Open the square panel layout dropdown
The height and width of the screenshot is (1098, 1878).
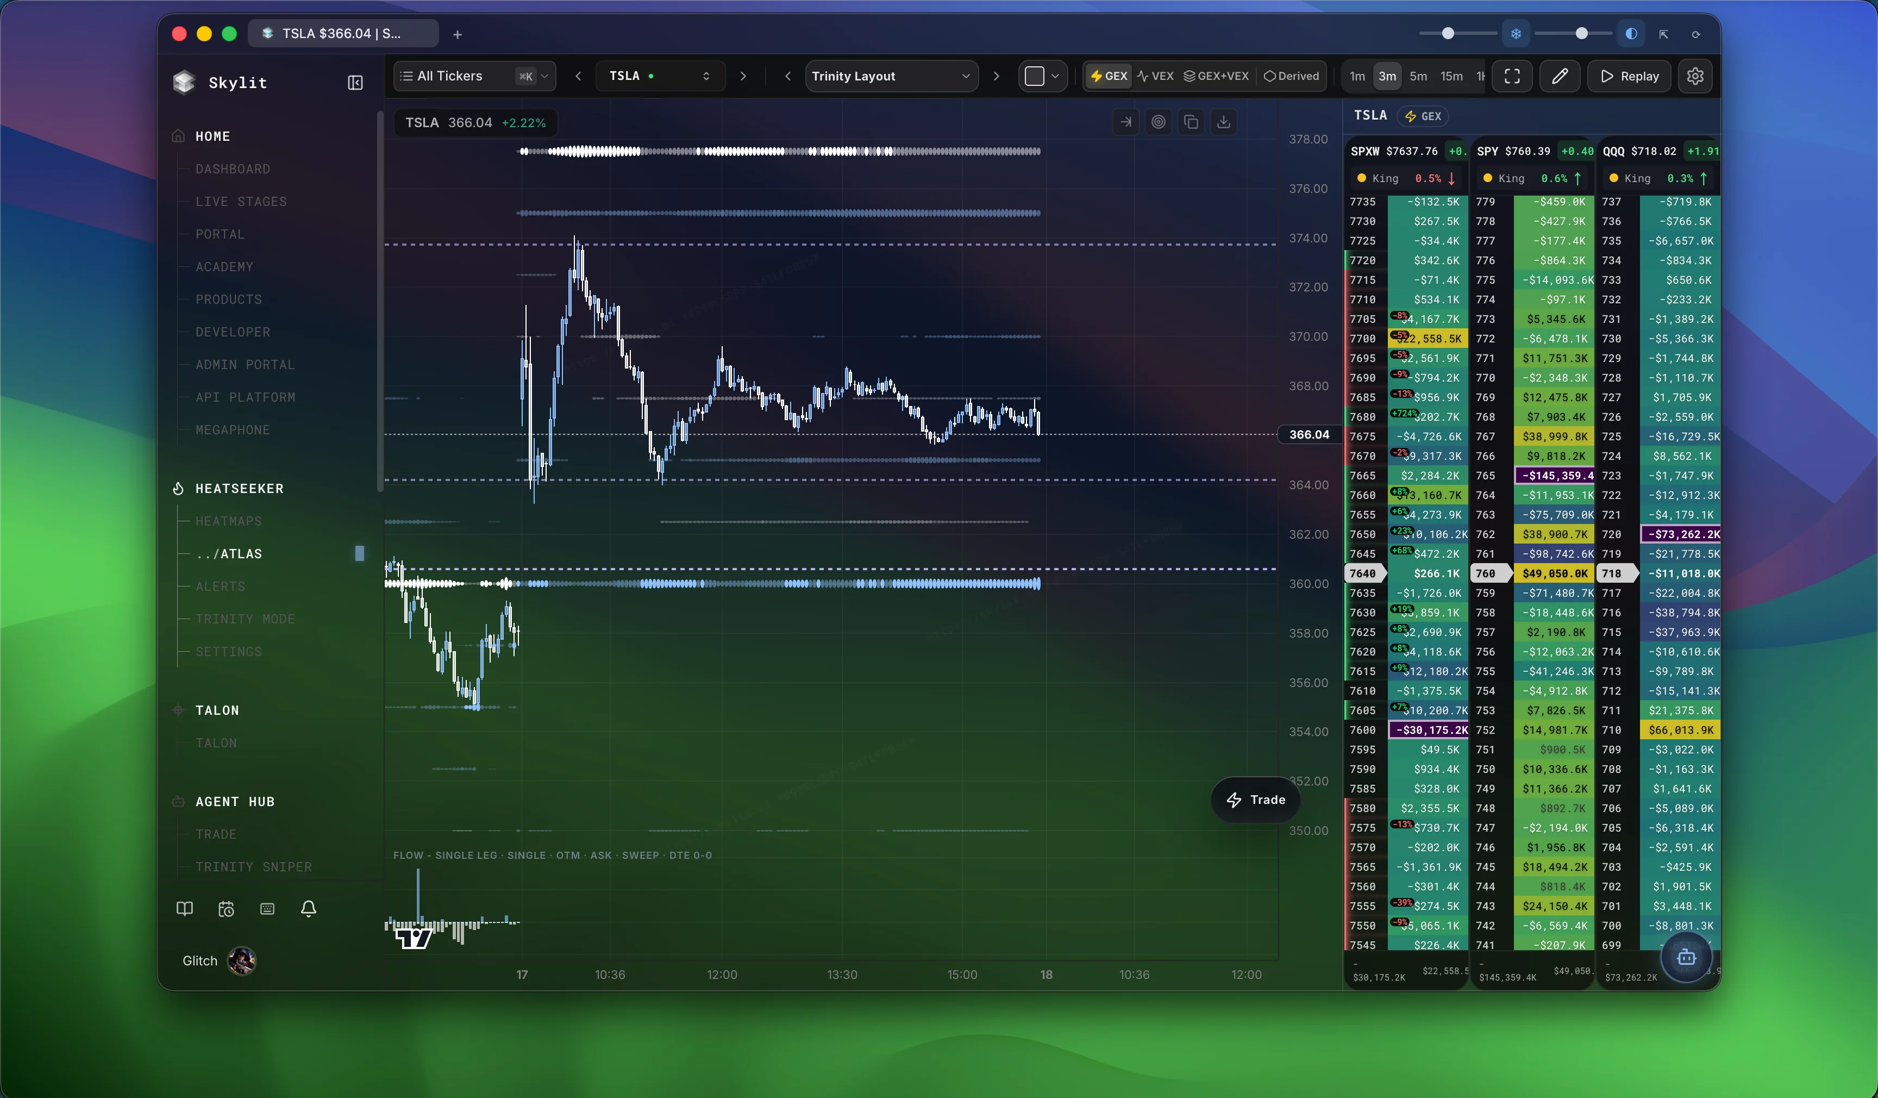pyautogui.click(x=1043, y=76)
